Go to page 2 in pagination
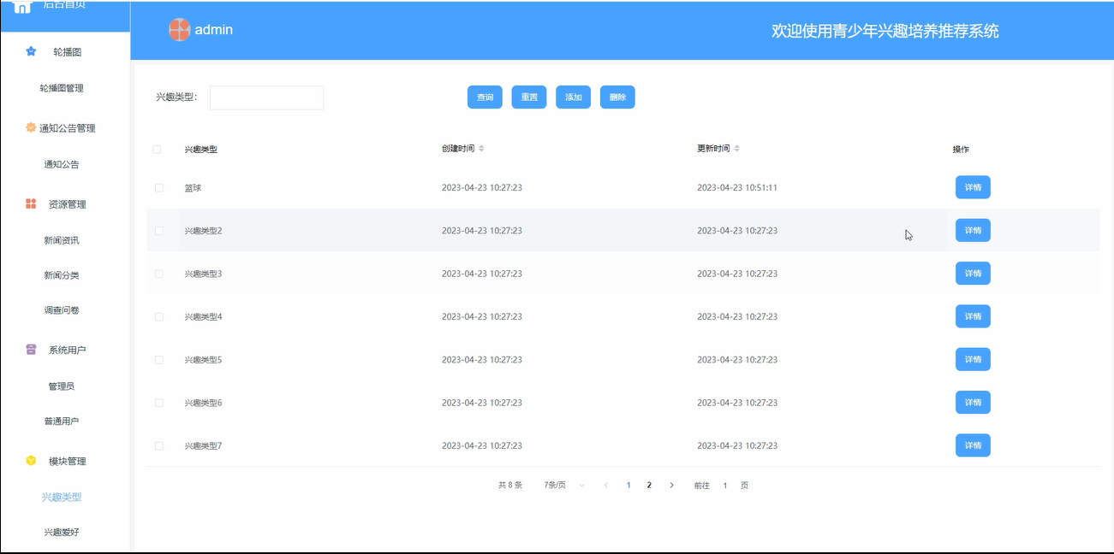This screenshot has width=1114, height=554. point(649,485)
